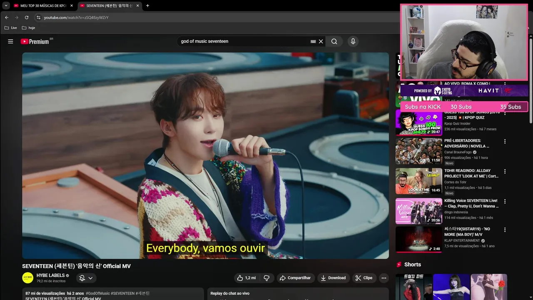Open 'TOHR REAGINDO: ALLDAY PROJECT' title
The width and height of the screenshot is (533, 300).
tap(471, 173)
